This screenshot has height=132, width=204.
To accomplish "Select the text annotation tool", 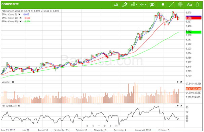I will point(189,5).
